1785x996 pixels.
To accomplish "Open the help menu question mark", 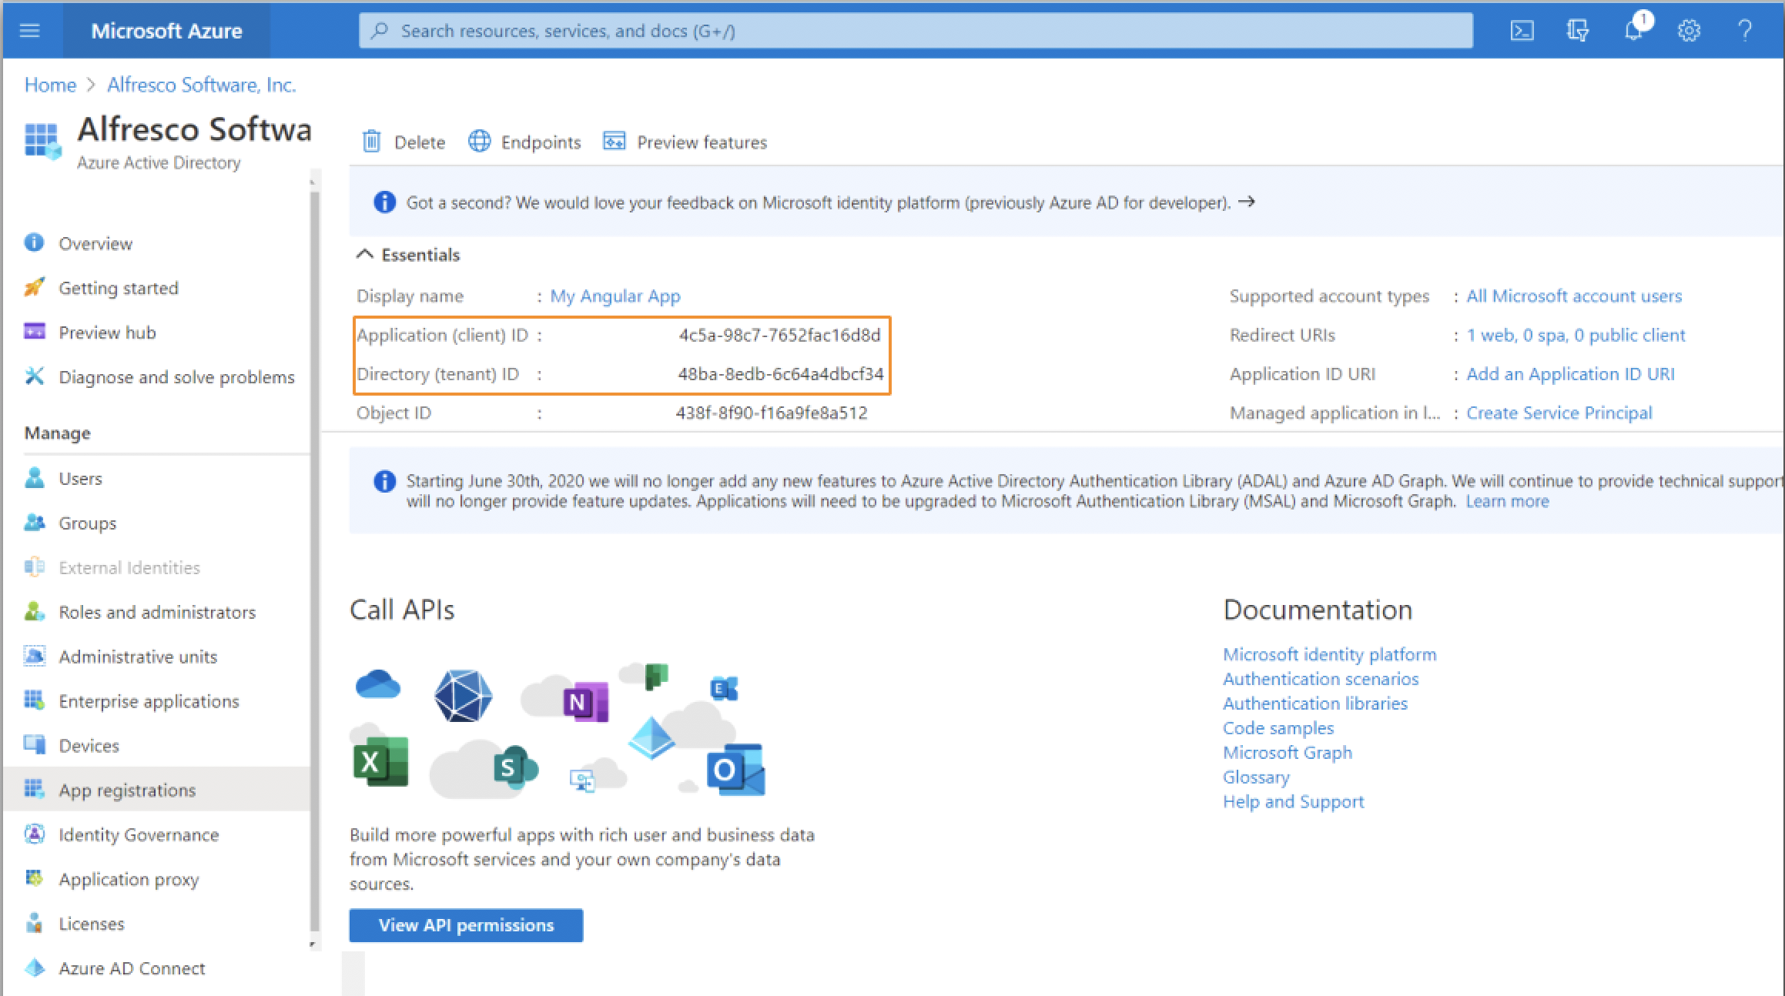I will click(1745, 30).
